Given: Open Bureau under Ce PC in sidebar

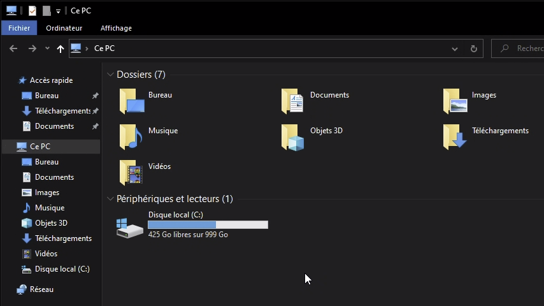Looking at the screenshot, I should click(x=47, y=162).
